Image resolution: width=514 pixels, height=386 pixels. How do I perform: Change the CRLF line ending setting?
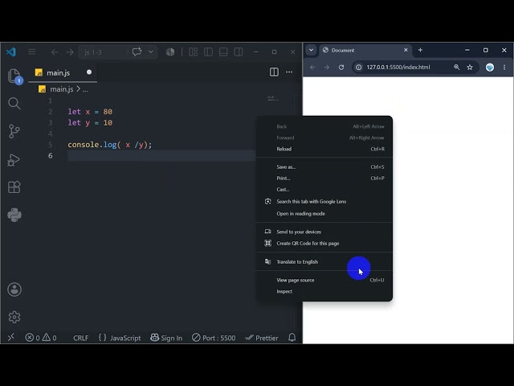(x=80, y=338)
